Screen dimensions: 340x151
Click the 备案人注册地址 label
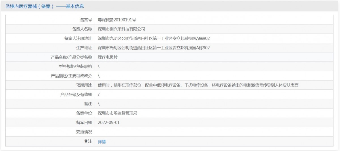coord(78,38)
